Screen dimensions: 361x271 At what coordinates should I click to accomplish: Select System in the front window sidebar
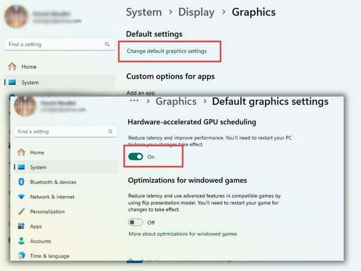[x=38, y=167]
